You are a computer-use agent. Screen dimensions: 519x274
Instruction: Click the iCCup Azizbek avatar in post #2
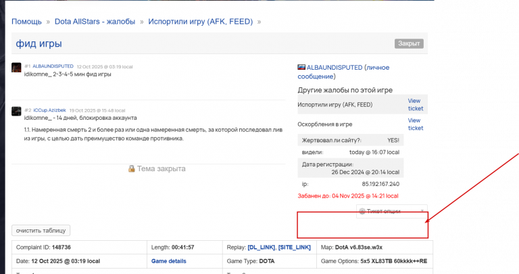click(16, 111)
